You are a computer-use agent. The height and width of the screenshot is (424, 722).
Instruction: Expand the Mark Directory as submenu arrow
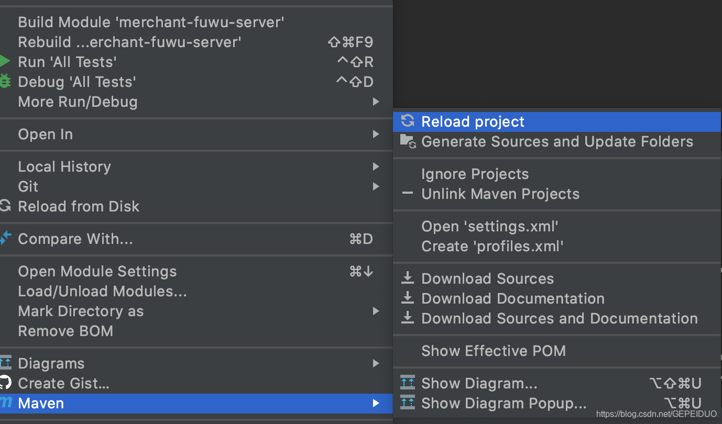click(x=376, y=311)
